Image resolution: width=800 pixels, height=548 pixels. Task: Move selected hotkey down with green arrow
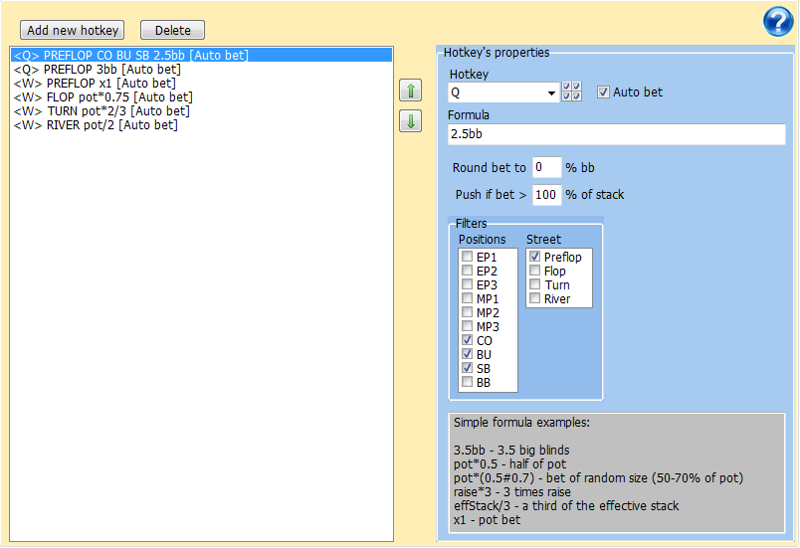[409, 121]
